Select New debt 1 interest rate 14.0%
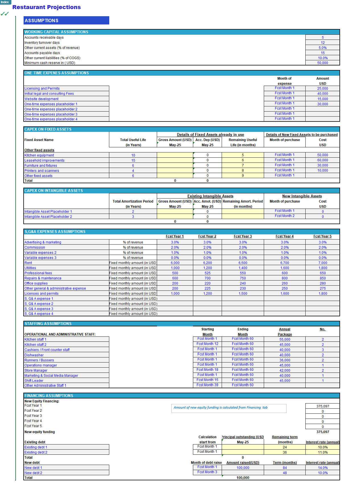The height and width of the screenshot is (490, 354). coord(322,468)
